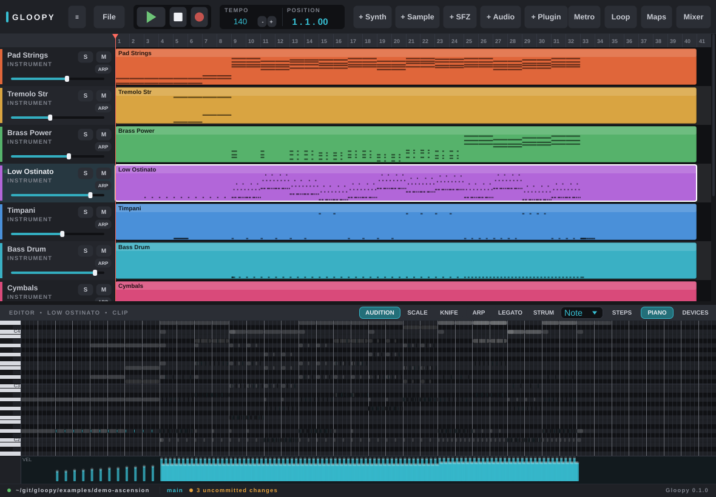Solo the Bass Drum track
The width and height of the screenshot is (716, 497).
[86, 251]
